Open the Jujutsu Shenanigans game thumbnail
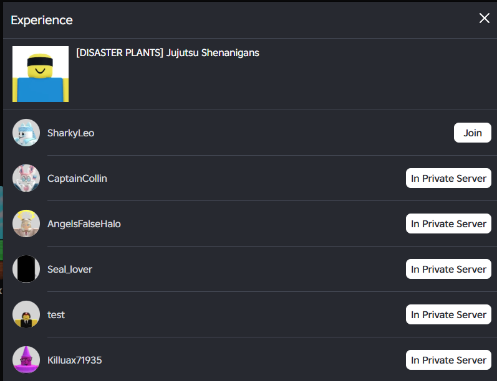 click(x=41, y=74)
